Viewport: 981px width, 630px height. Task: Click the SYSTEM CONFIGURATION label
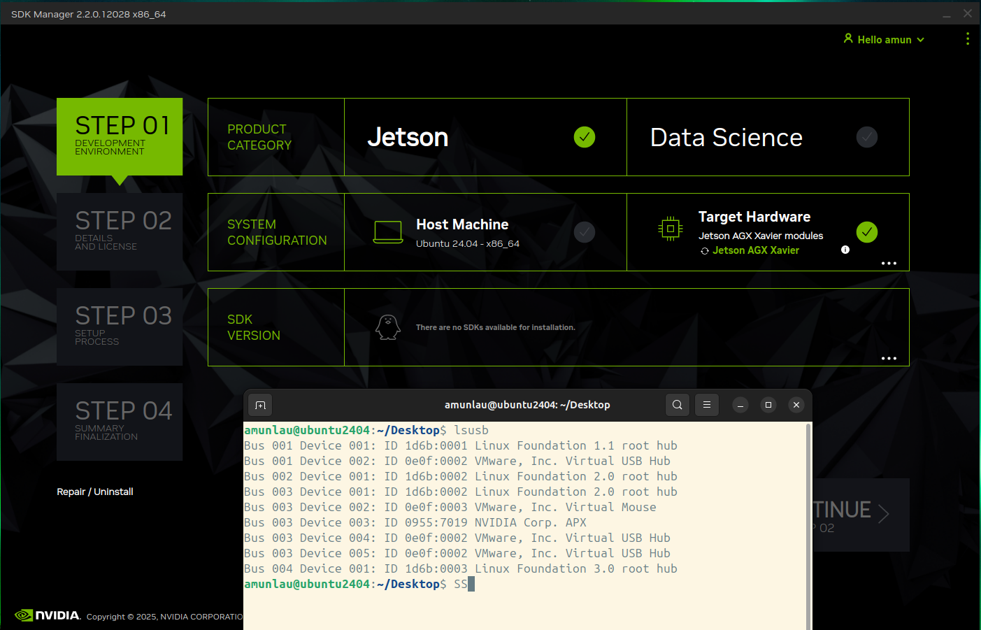[x=277, y=232]
